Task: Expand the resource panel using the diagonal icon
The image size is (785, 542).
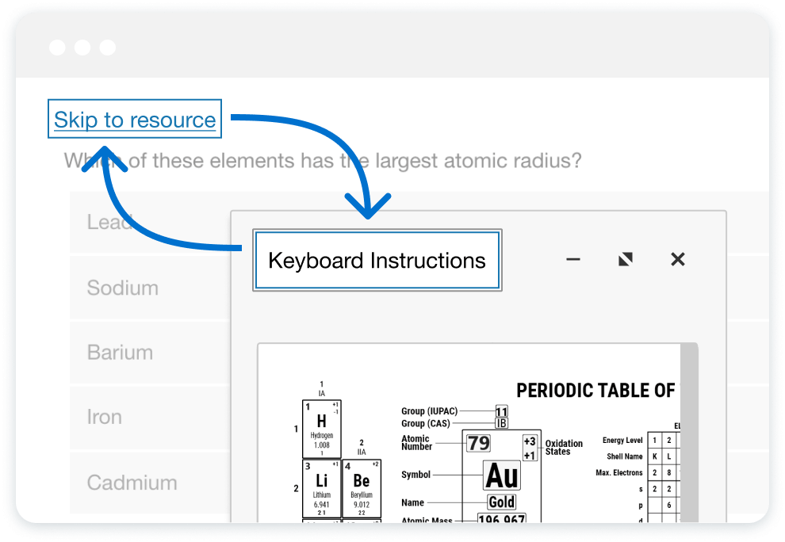Action: tap(626, 259)
